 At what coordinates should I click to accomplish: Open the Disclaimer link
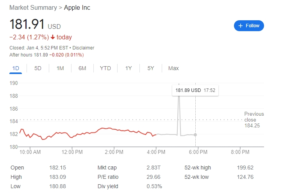point(83,48)
